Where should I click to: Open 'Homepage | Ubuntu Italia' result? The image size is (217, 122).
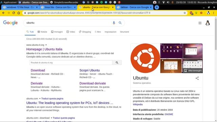pos(44,49)
